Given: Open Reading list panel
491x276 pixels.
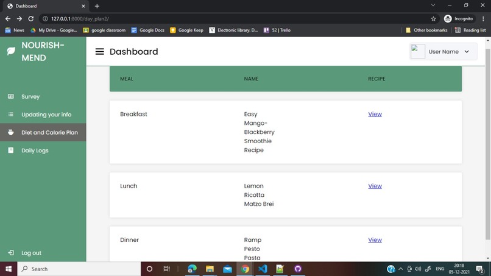Looking at the screenshot, I should click(470, 30).
